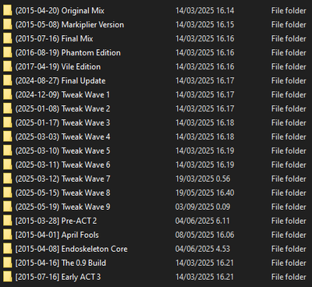Image resolution: width=312 pixels, height=287 pixels.
Task: Select the Original Mix folder icon
Action: [8, 11]
